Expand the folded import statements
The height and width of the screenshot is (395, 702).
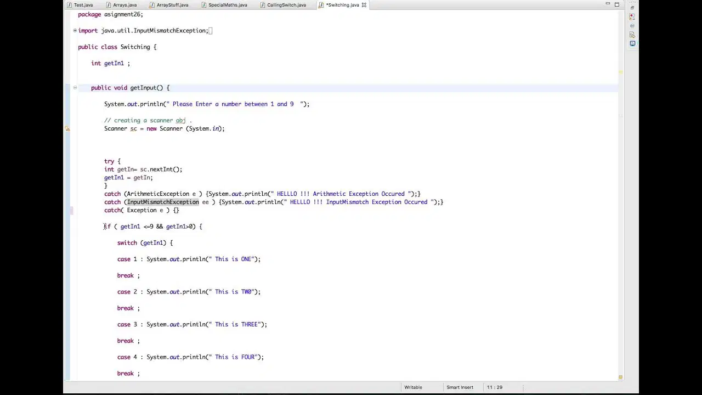tap(75, 31)
